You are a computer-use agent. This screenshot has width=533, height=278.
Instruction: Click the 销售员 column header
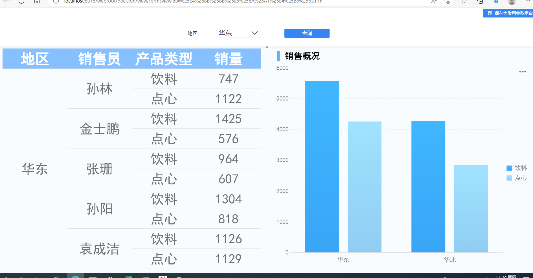pos(99,59)
